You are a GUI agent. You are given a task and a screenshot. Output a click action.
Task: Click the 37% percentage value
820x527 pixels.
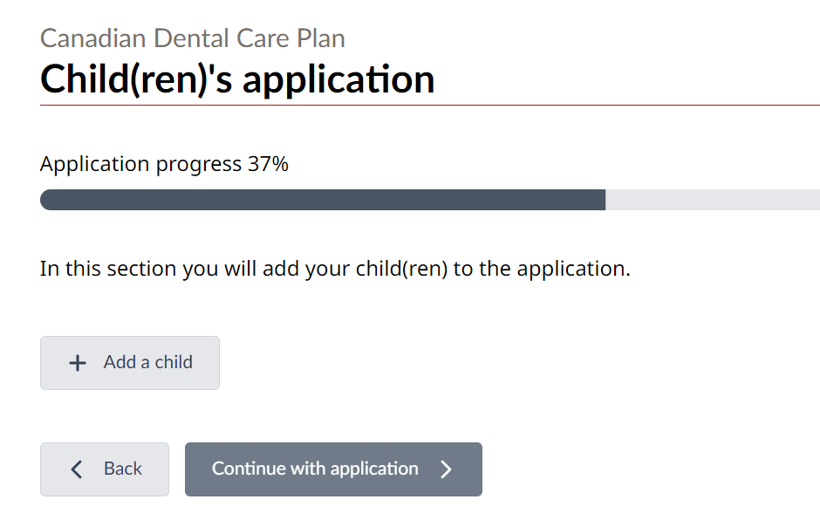(x=268, y=164)
